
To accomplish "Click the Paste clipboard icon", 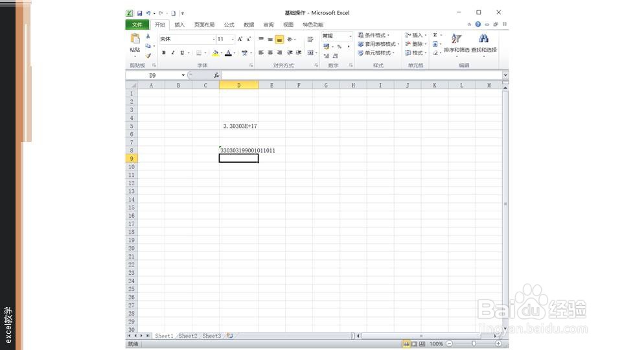I will coord(135,38).
